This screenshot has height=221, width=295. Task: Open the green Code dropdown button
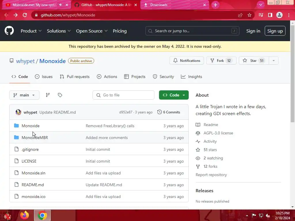coord(174,95)
